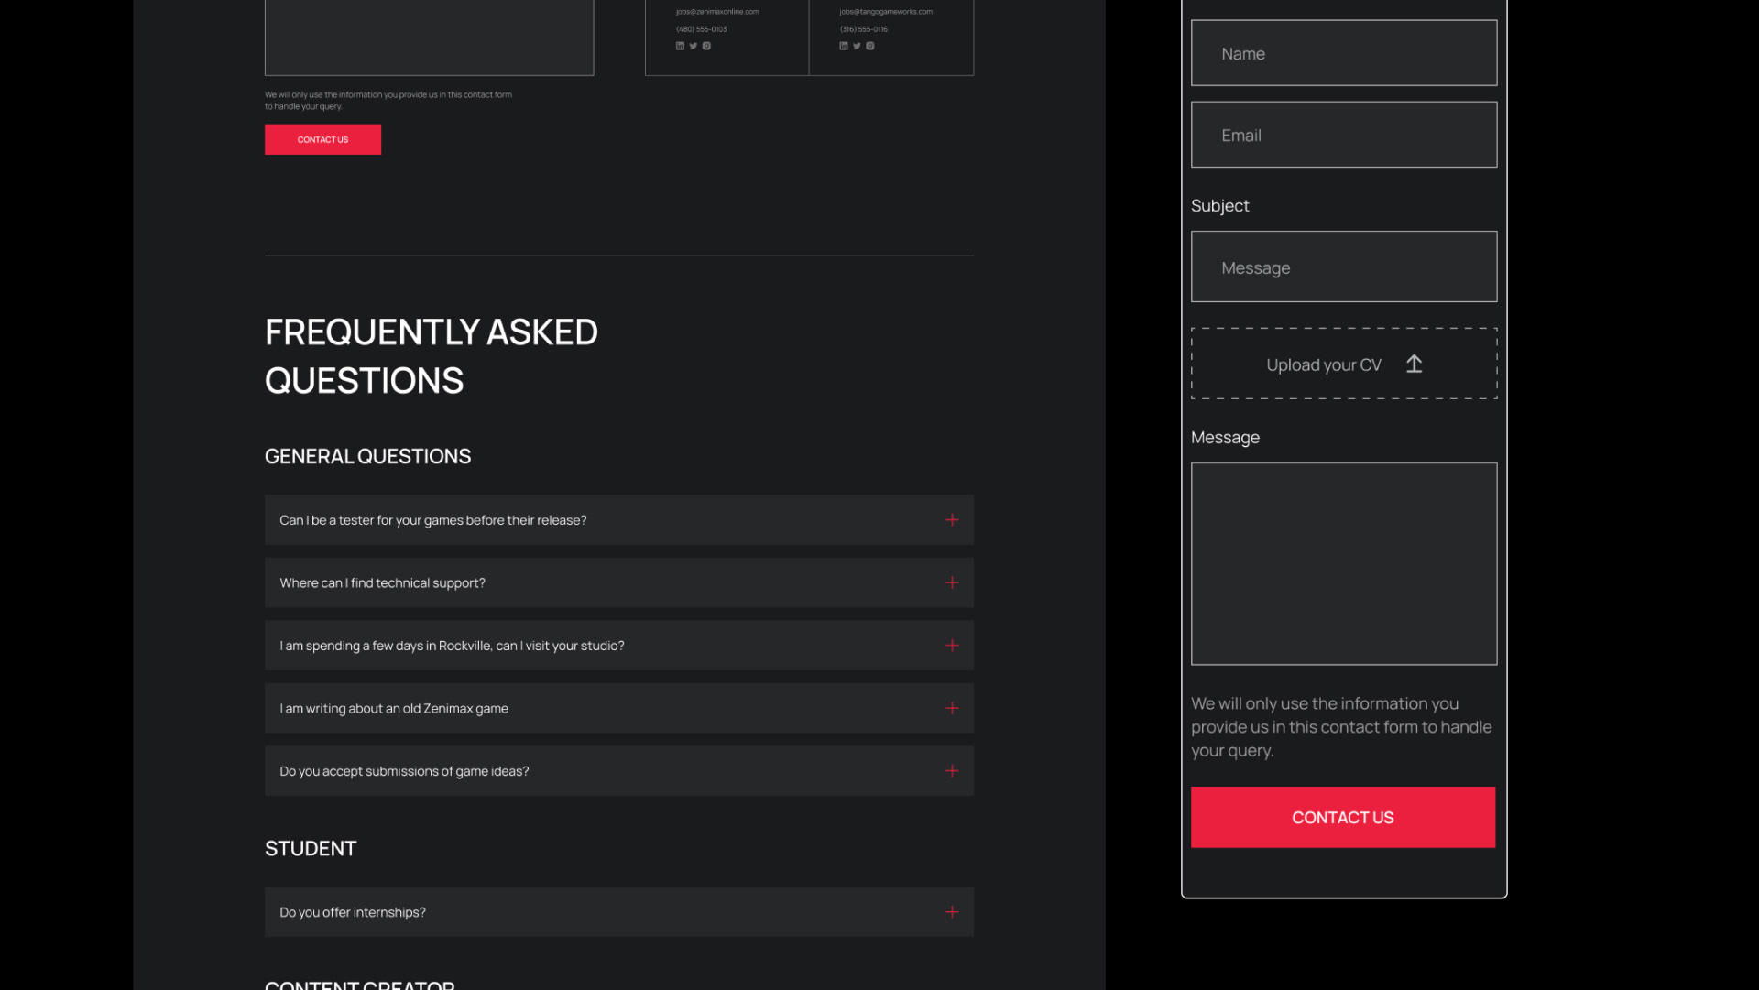Image resolution: width=1759 pixels, height=990 pixels.
Task: Open the jobs@tangogameworks.com email link
Action: click(x=885, y=11)
